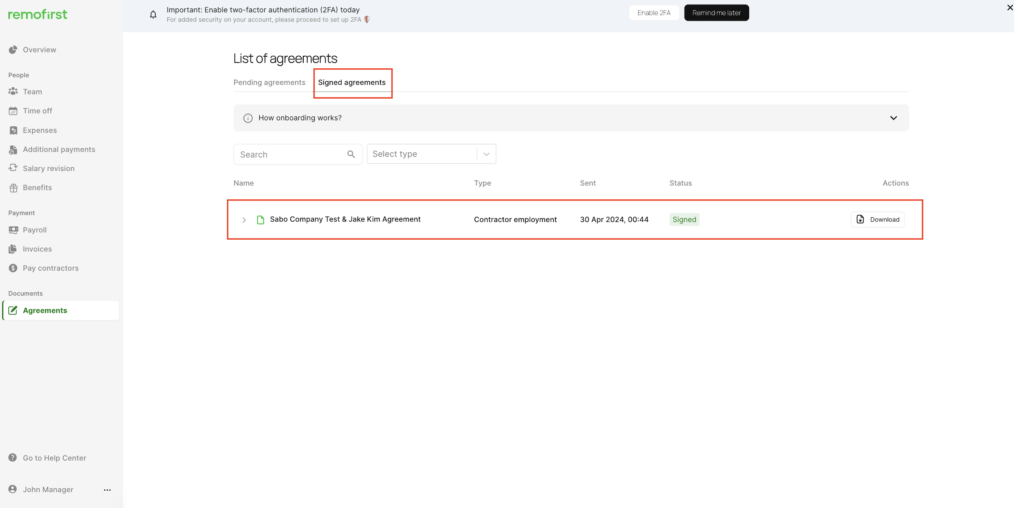
Task: Go to Salary revision
Action: (48, 168)
